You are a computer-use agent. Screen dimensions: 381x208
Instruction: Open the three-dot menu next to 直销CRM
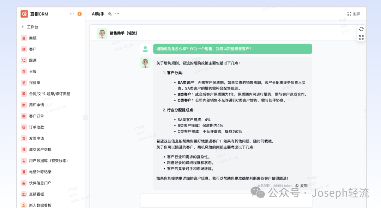tap(72, 13)
